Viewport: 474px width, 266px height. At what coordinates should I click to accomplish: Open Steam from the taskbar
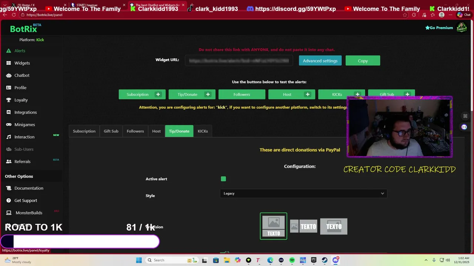(324, 260)
